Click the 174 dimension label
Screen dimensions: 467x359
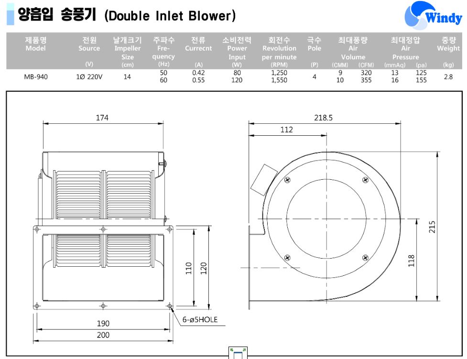pos(102,118)
